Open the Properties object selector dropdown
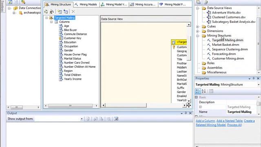 [x=259, y=85]
